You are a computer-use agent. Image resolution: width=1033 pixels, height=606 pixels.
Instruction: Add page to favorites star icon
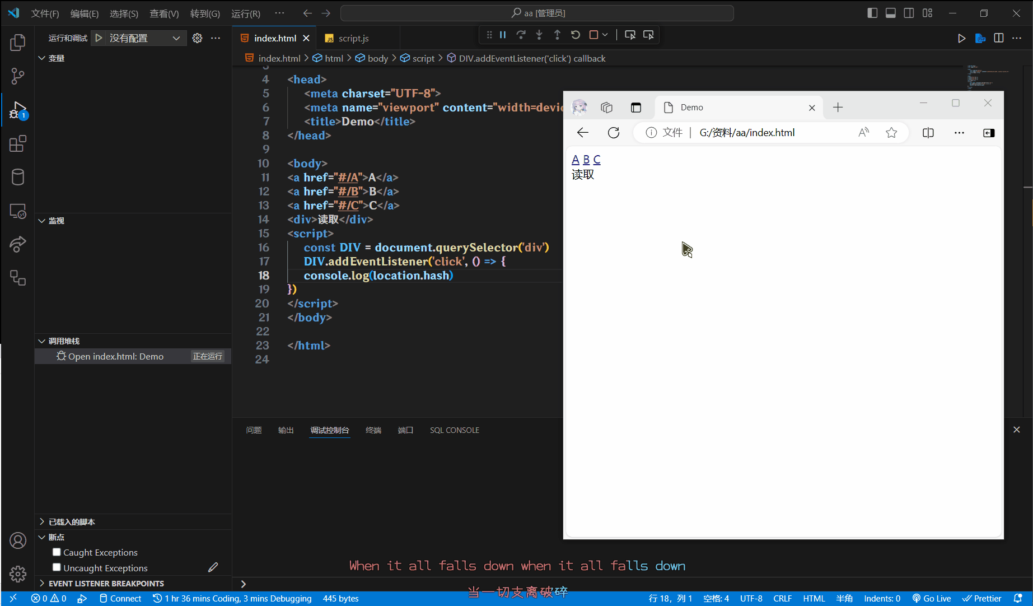coord(891,133)
